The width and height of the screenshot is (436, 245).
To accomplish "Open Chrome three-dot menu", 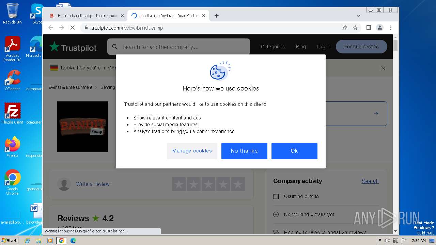I will click(391, 28).
